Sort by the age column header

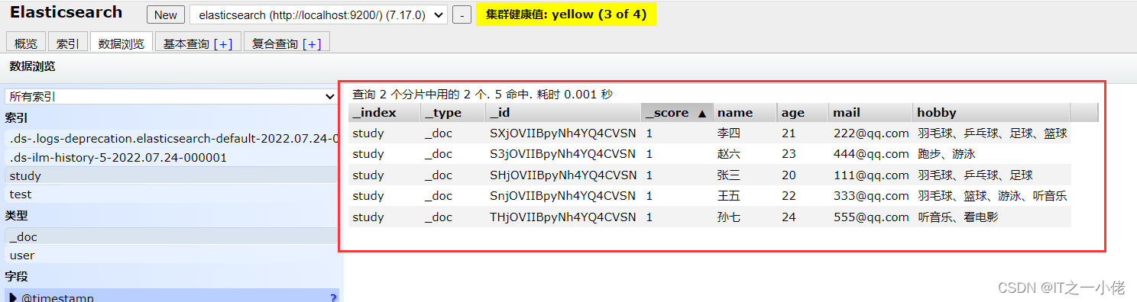803,112
